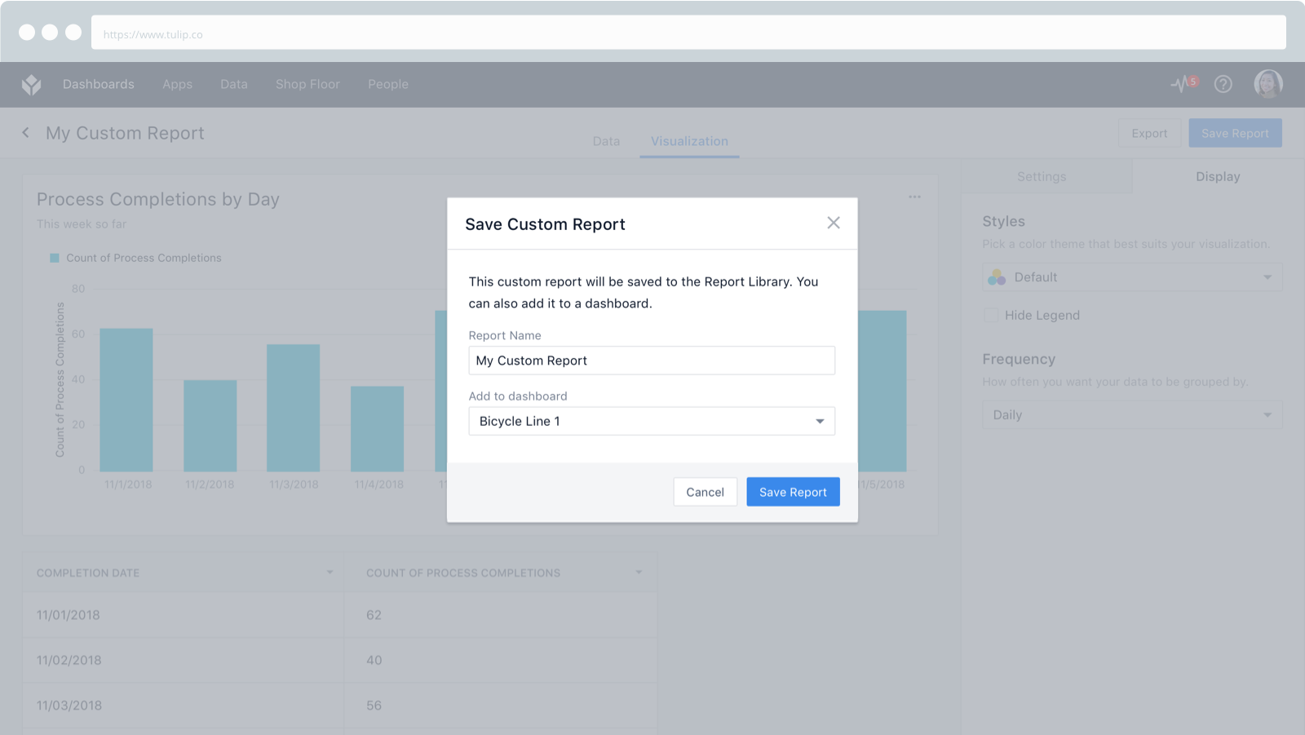Click the My Custom Report page title

tap(125, 133)
